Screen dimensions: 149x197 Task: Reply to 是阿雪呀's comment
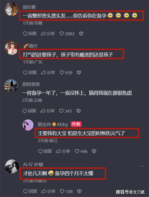point(29,111)
